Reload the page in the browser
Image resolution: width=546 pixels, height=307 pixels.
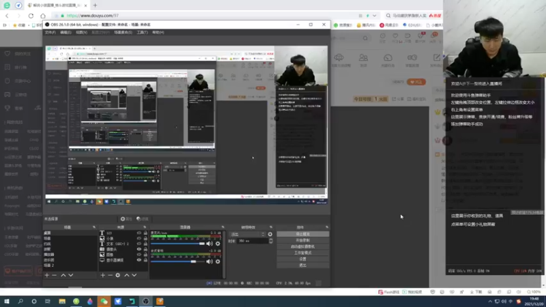pyautogui.click(x=31, y=16)
